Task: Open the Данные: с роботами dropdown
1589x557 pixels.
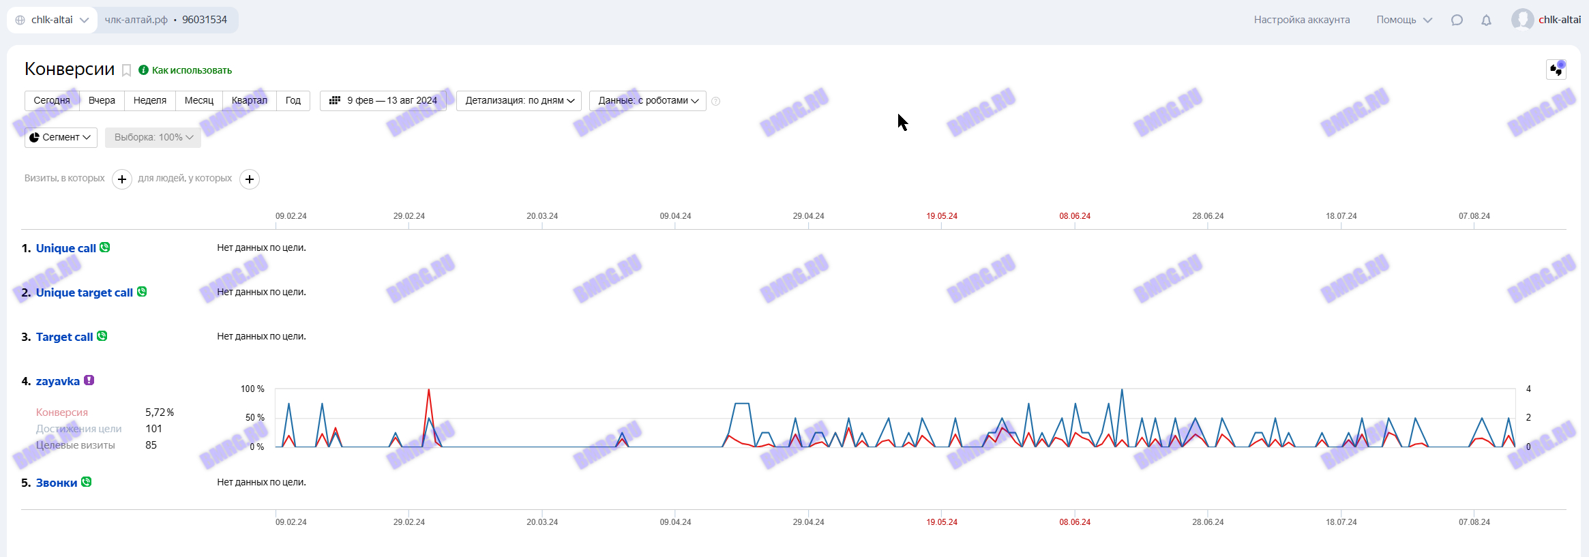Action: [647, 101]
